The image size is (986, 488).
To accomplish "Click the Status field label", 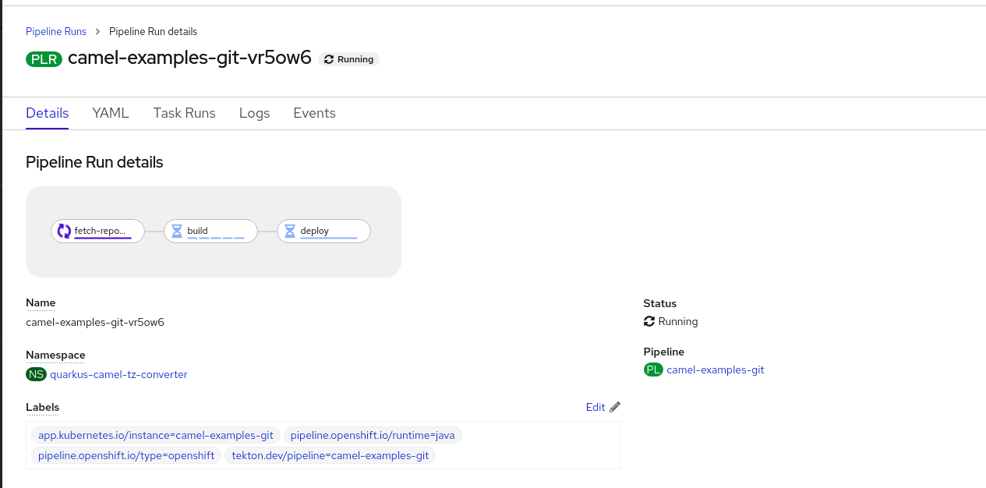I will (x=660, y=304).
